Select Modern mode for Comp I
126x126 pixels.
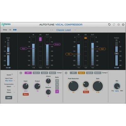[x=53, y=73]
